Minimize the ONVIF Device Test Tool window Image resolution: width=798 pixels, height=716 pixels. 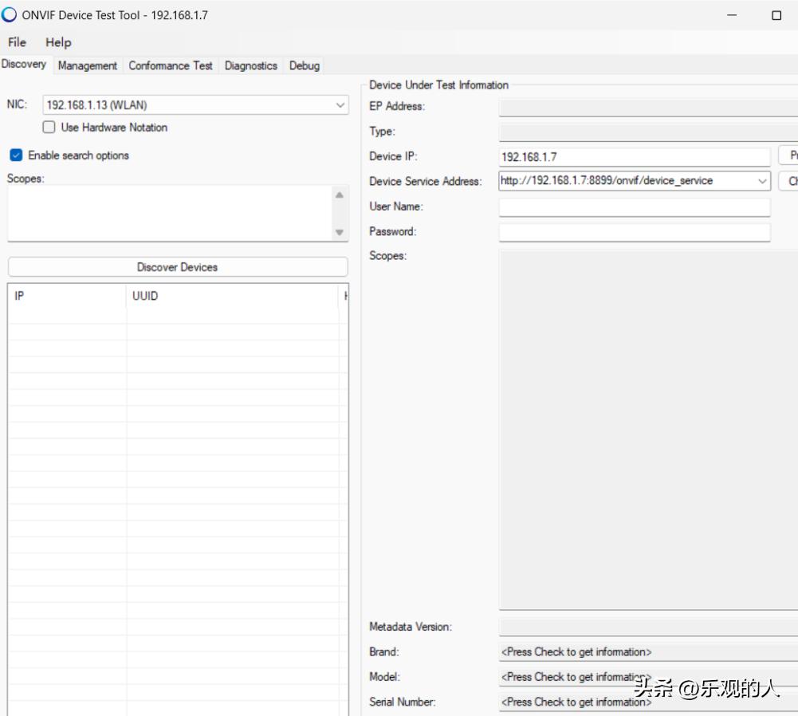tap(732, 15)
